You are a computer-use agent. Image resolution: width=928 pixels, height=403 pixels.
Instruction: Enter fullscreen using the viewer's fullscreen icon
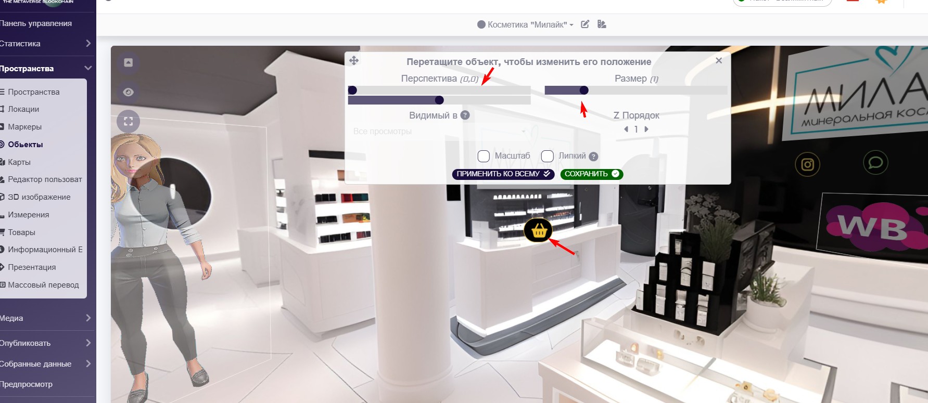click(129, 122)
